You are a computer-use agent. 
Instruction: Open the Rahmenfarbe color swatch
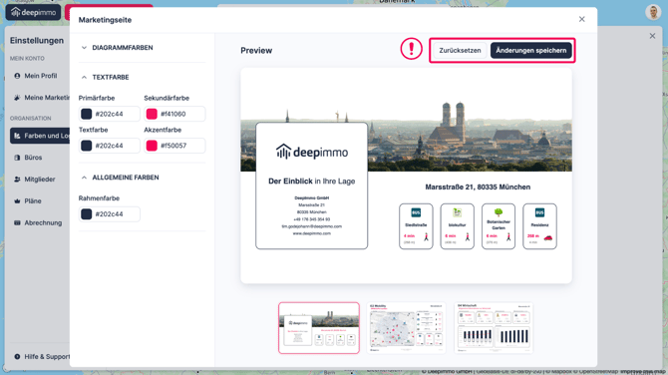click(x=87, y=213)
